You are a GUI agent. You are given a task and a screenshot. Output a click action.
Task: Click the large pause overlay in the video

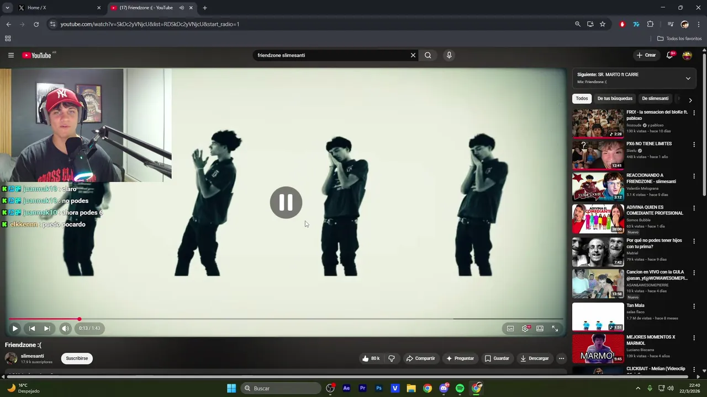286,202
